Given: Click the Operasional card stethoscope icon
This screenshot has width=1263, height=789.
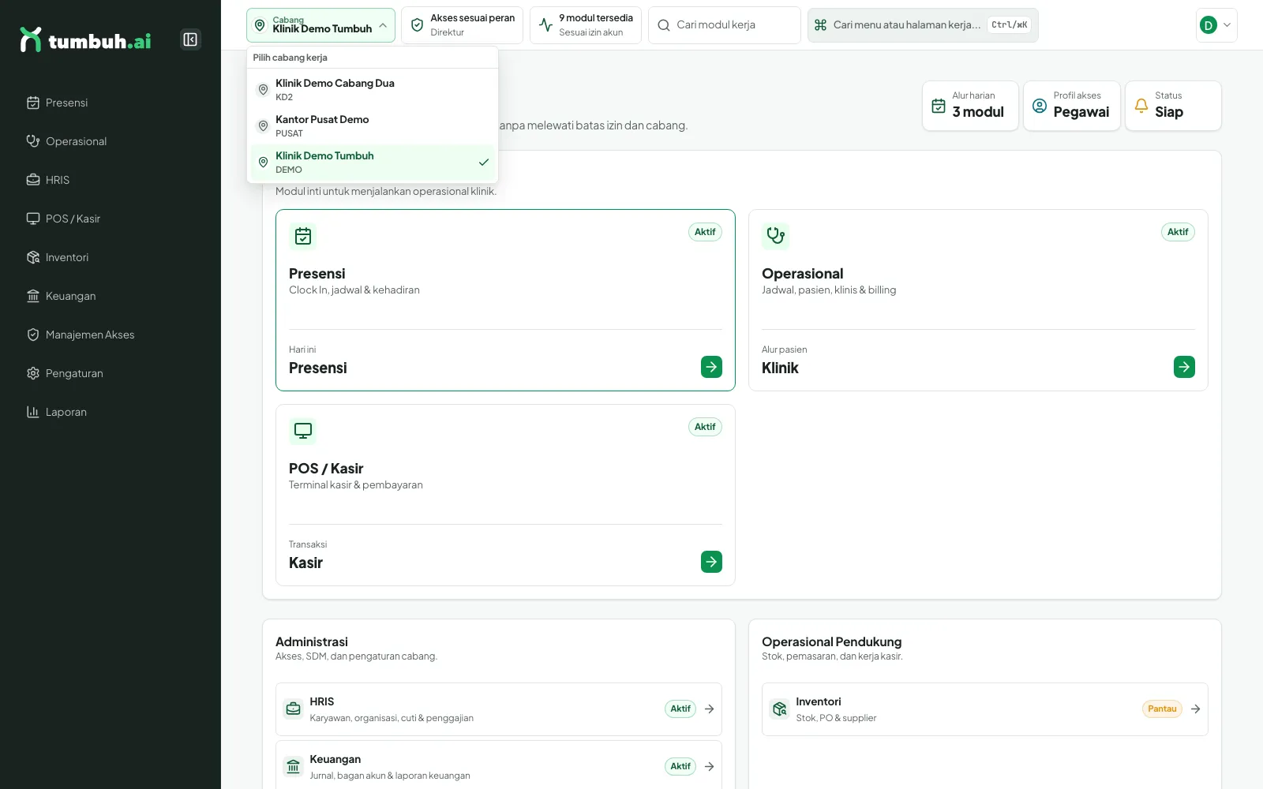Looking at the screenshot, I should pos(776,236).
